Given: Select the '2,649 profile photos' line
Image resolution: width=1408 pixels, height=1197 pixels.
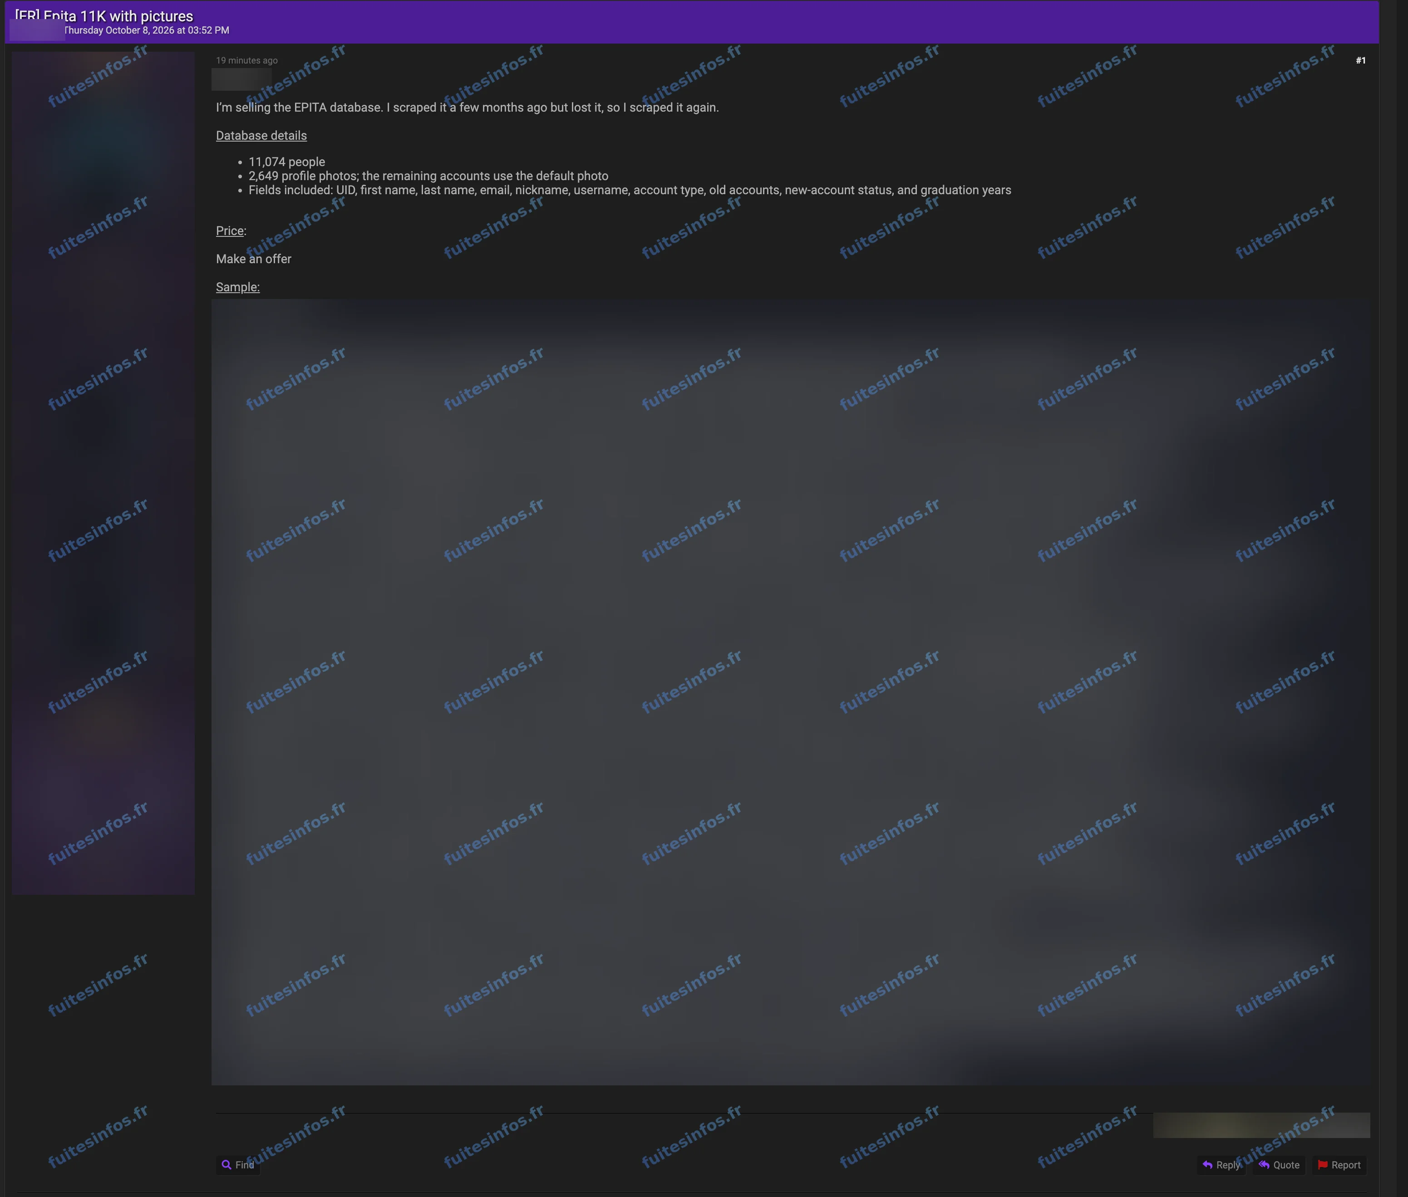Looking at the screenshot, I should (428, 176).
